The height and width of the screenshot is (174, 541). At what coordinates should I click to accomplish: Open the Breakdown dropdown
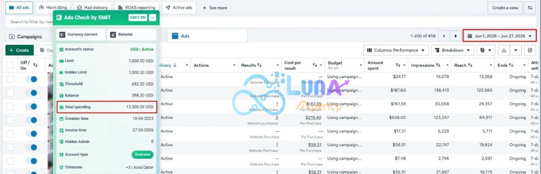click(x=453, y=50)
